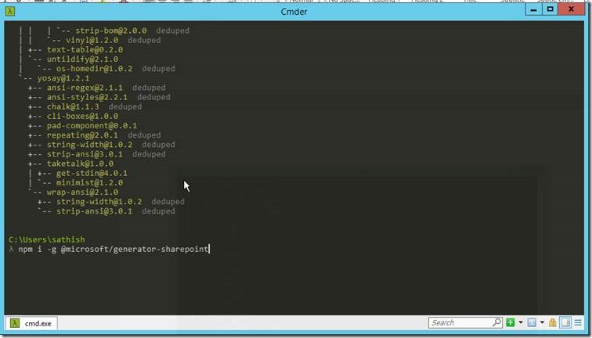The height and width of the screenshot is (338, 592).
Task: Click the lock console icon
Action: (x=552, y=322)
